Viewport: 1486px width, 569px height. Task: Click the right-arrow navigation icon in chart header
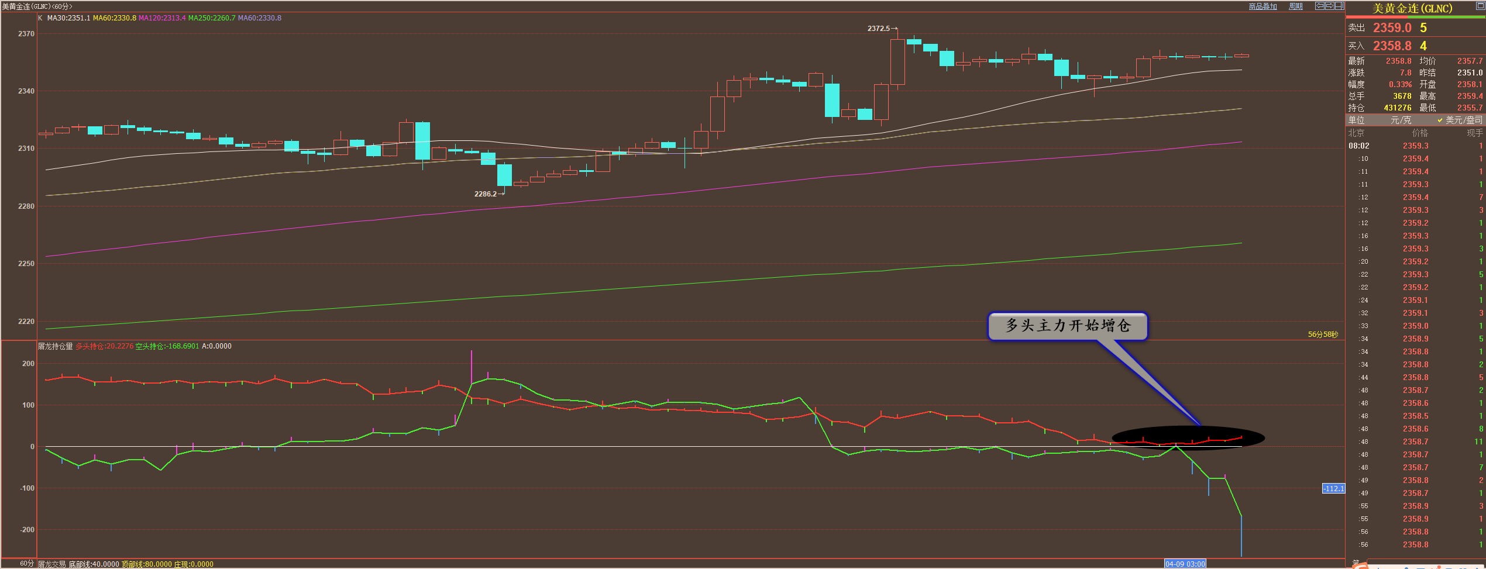tap(1329, 6)
